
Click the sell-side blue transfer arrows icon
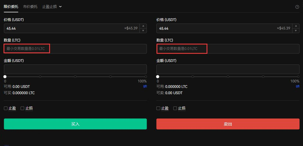(298, 86)
